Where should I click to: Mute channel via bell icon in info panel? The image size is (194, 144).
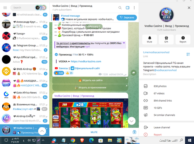(149, 39)
